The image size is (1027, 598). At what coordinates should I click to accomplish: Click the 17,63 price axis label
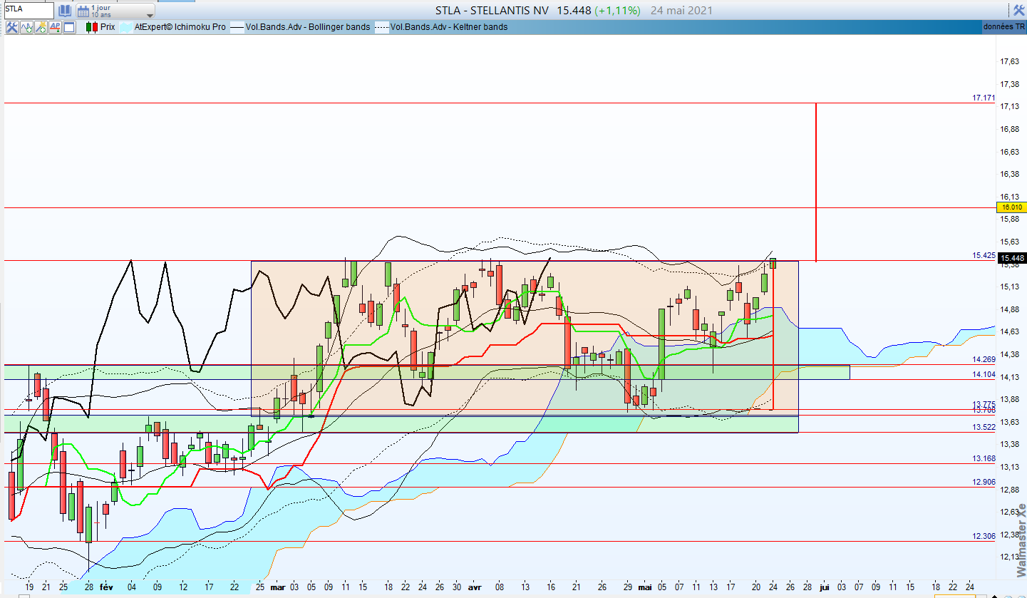(1008, 61)
